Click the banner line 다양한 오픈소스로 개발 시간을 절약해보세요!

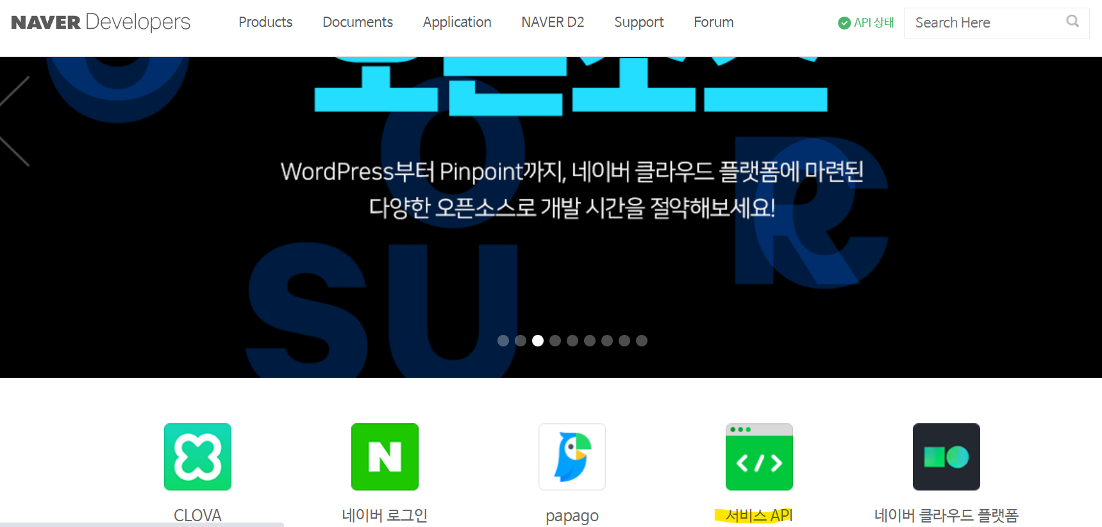click(x=572, y=207)
